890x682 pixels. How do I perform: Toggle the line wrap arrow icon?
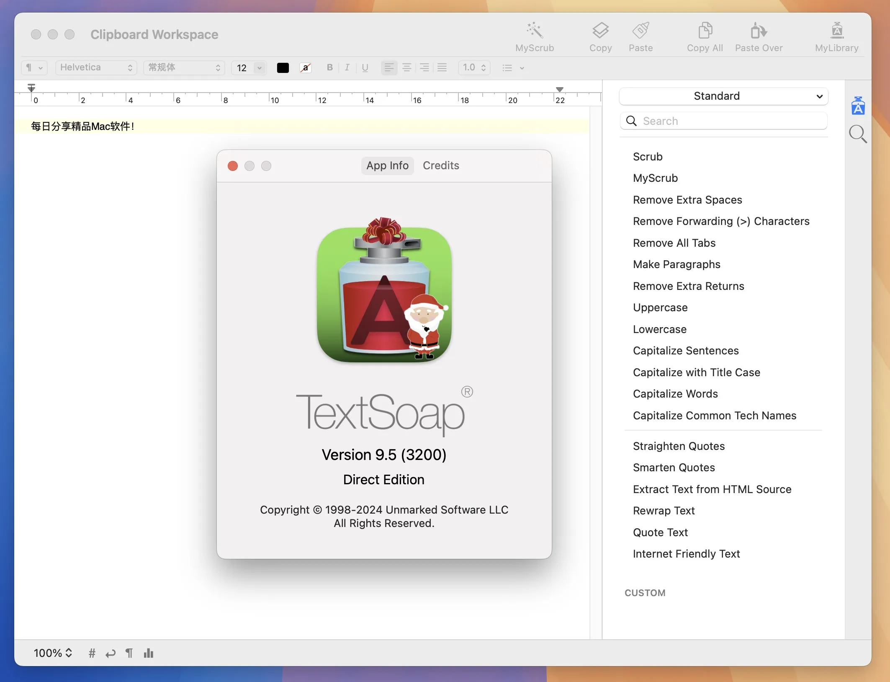click(111, 654)
